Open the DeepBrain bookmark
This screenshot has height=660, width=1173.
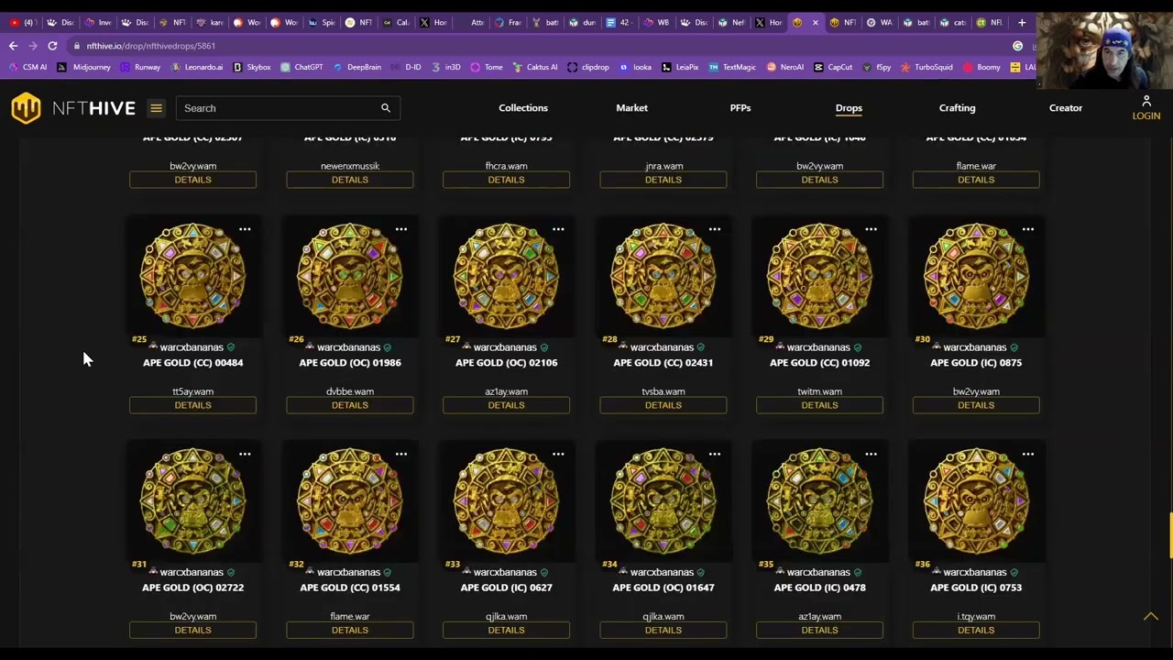coord(356,67)
